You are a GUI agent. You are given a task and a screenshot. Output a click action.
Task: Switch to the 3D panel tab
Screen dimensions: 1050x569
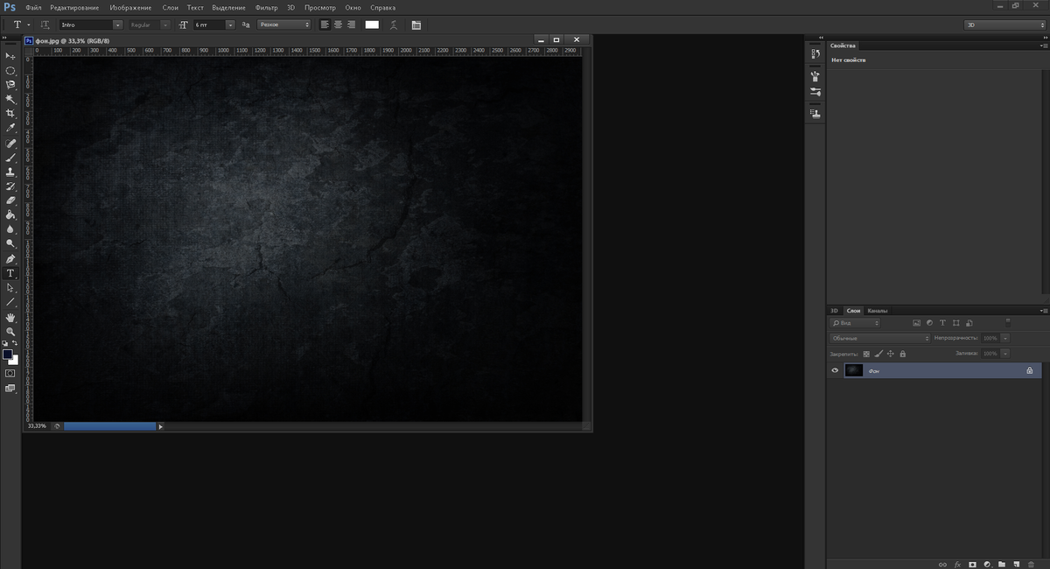tap(835, 311)
